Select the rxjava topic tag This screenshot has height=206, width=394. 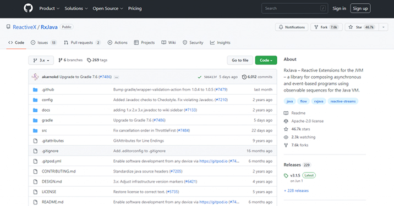click(x=319, y=101)
